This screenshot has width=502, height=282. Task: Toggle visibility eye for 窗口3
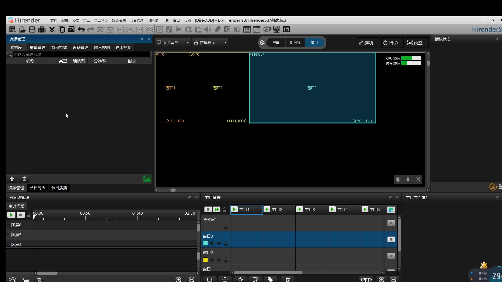[219, 244]
